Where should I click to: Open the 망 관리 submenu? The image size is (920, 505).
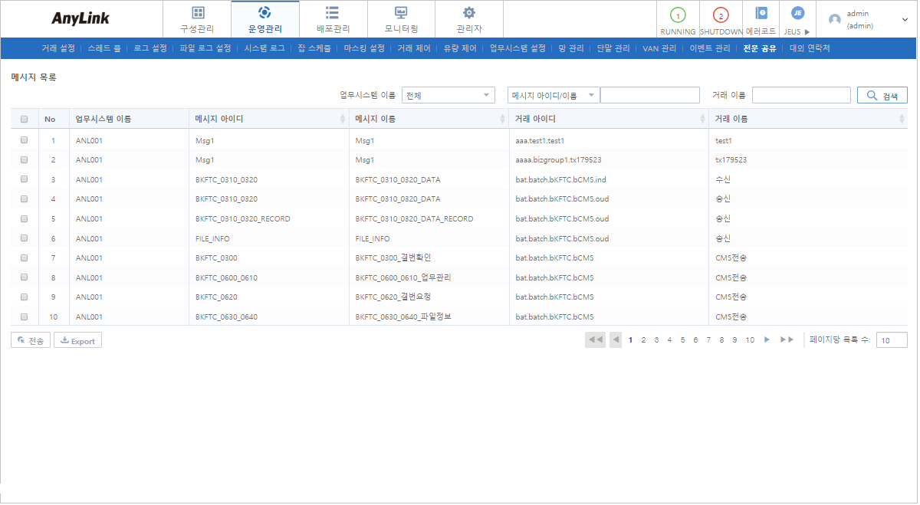571,48
